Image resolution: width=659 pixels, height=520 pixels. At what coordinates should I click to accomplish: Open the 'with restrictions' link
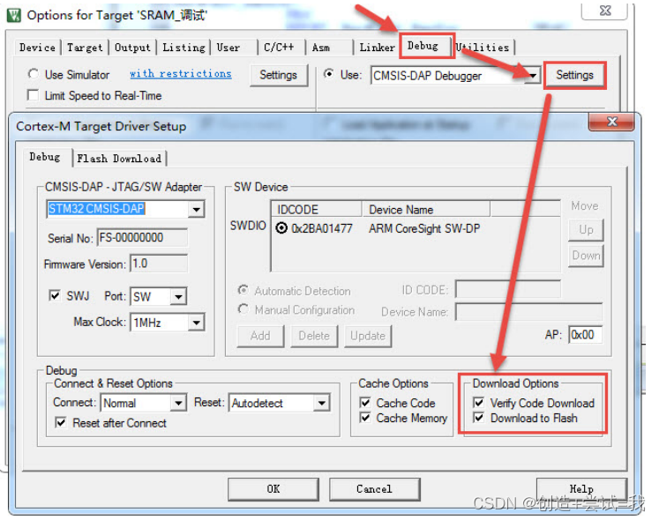click(180, 73)
